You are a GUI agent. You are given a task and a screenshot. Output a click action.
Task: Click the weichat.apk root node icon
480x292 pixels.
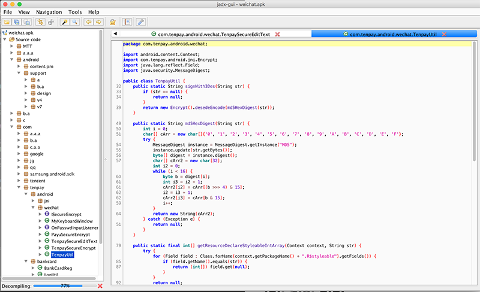[x=5, y=33]
